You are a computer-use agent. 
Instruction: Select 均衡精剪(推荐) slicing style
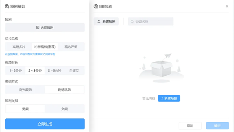click(45, 47)
